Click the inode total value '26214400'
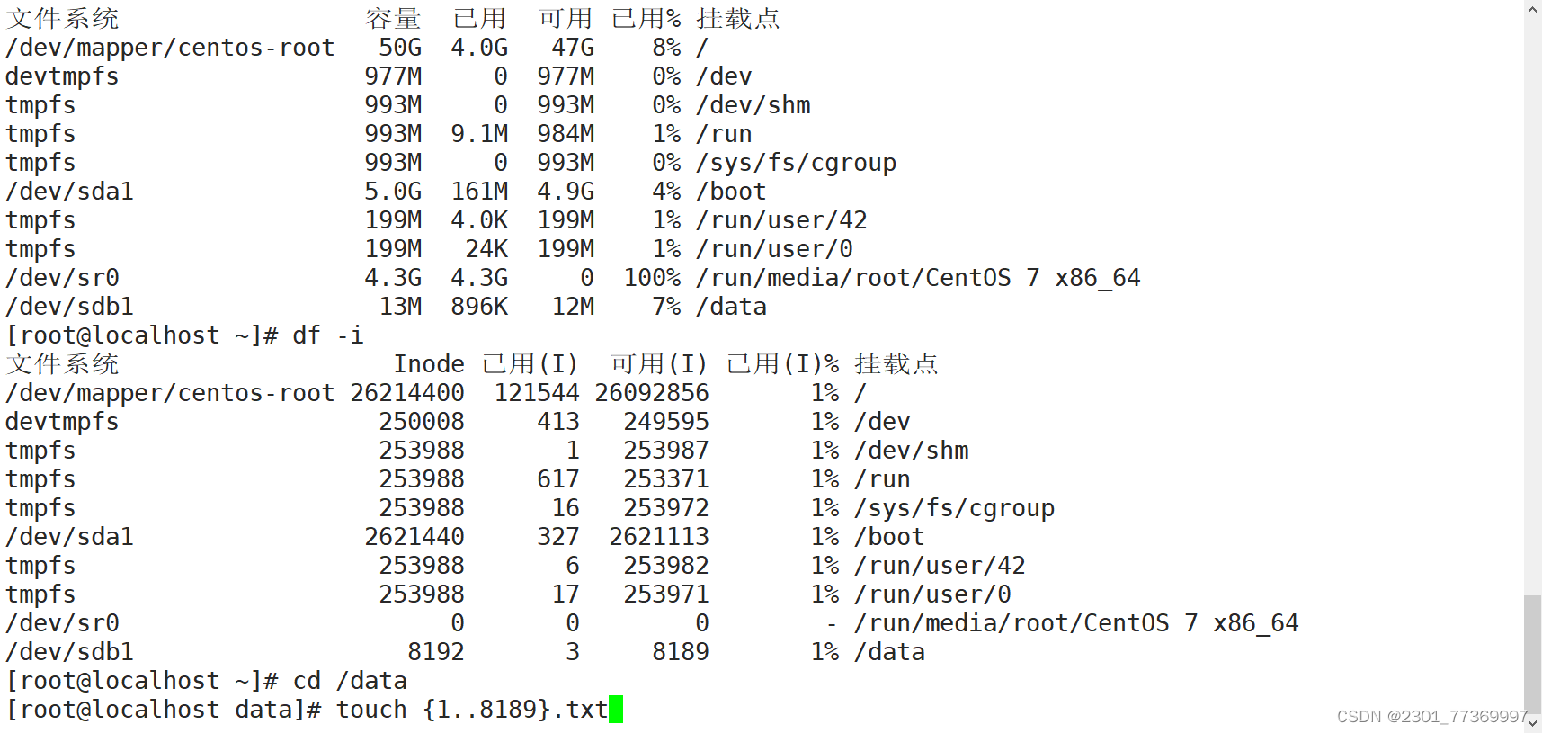1542x733 pixels. pyautogui.click(x=407, y=393)
